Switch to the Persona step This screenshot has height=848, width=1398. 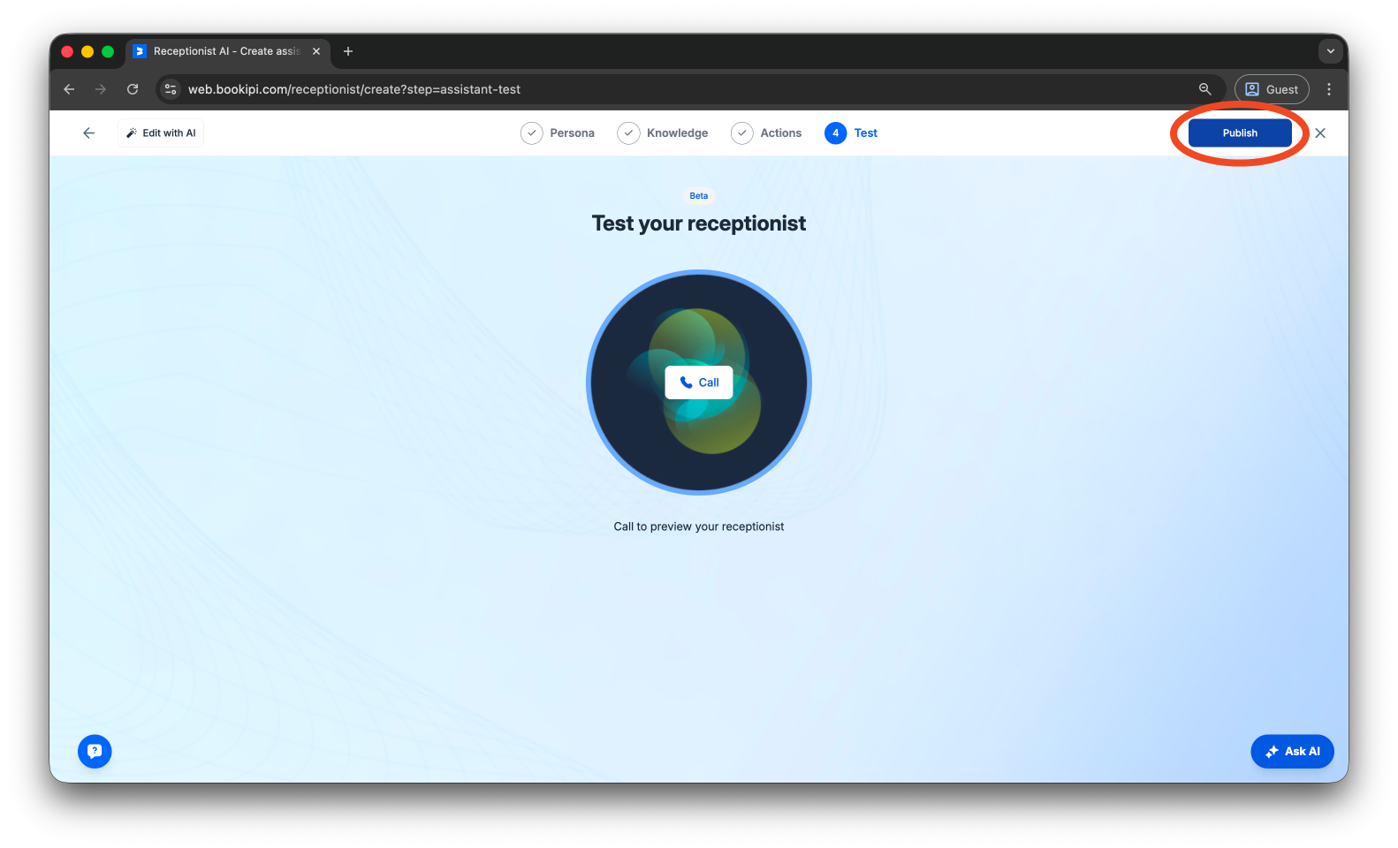point(558,133)
